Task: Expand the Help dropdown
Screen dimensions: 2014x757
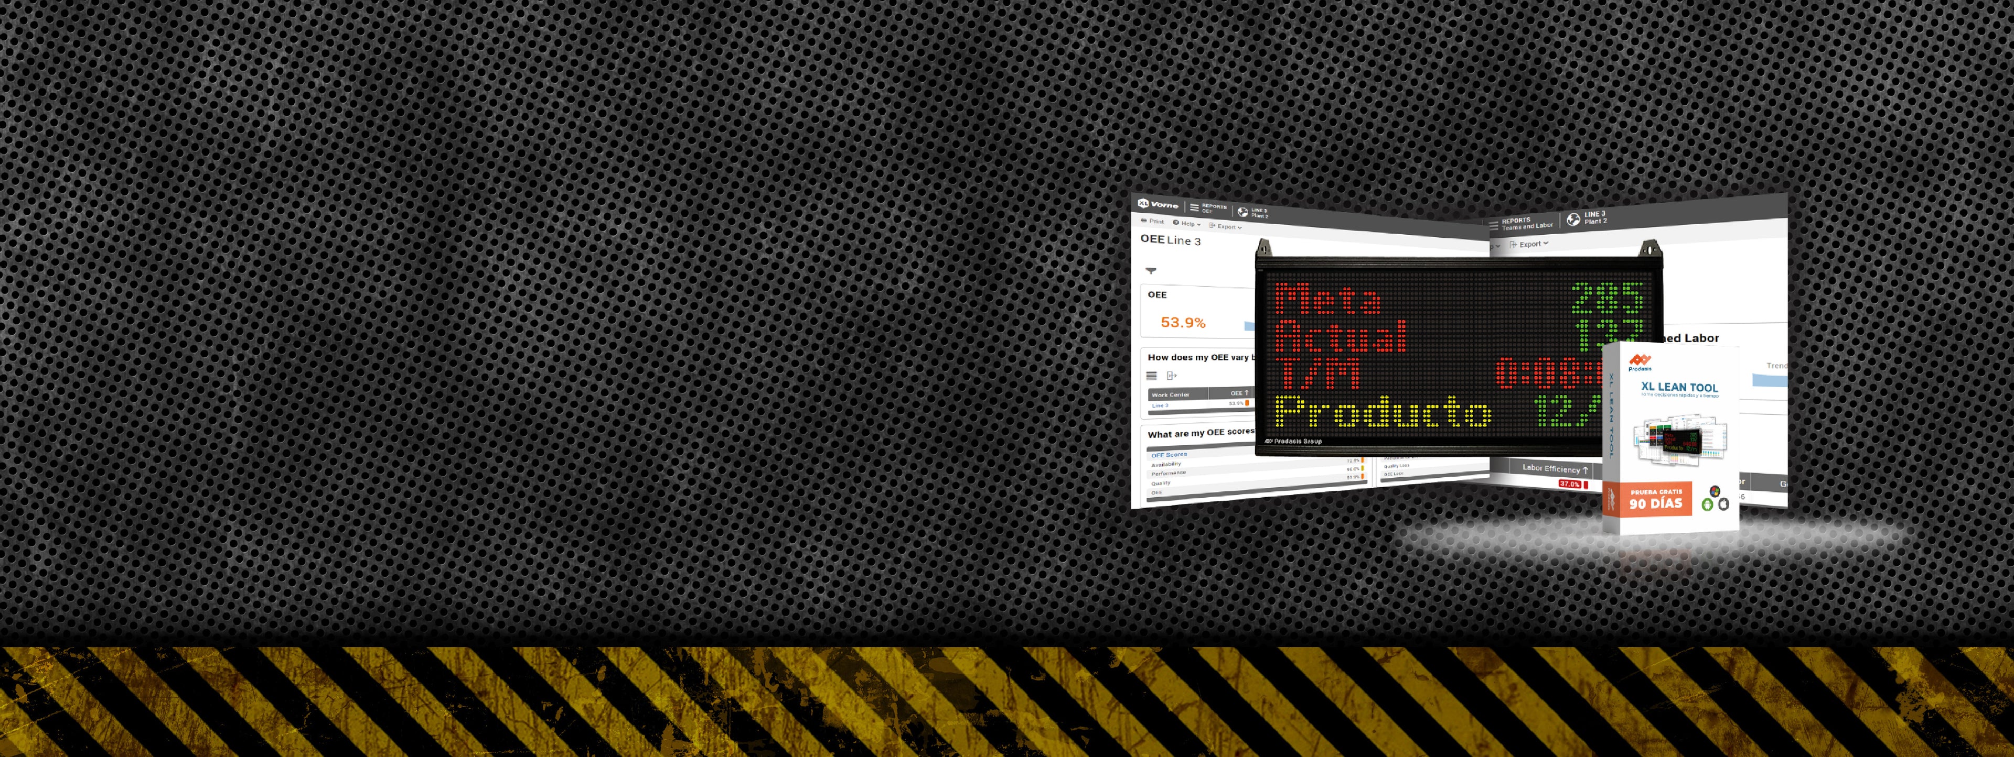Action: coord(1187,223)
